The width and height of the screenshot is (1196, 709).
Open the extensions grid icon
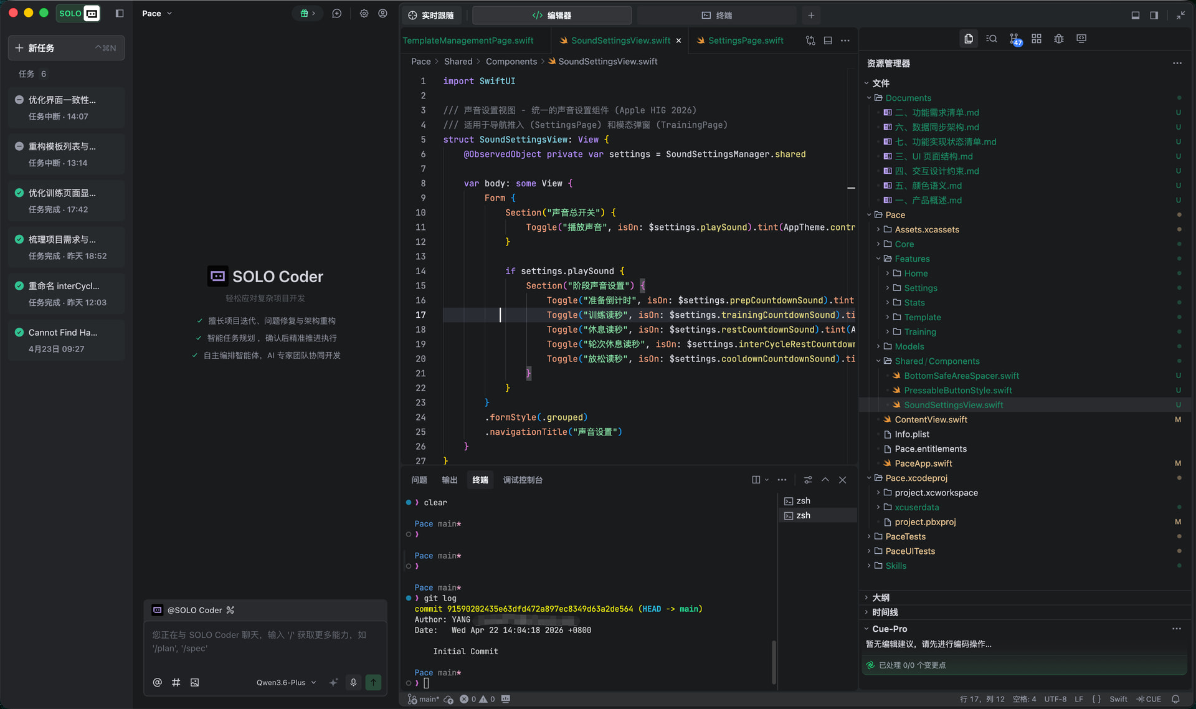point(1037,39)
